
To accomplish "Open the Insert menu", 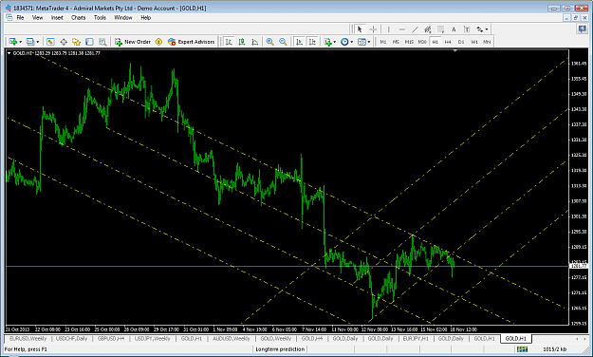I will [57, 17].
